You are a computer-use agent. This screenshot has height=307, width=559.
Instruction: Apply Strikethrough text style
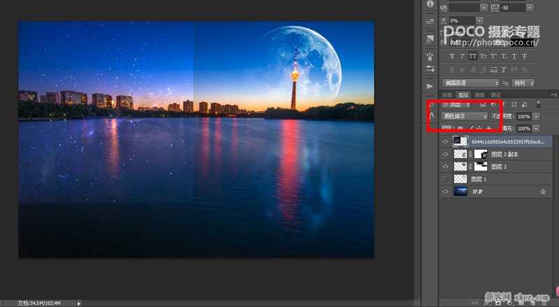click(x=525, y=56)
